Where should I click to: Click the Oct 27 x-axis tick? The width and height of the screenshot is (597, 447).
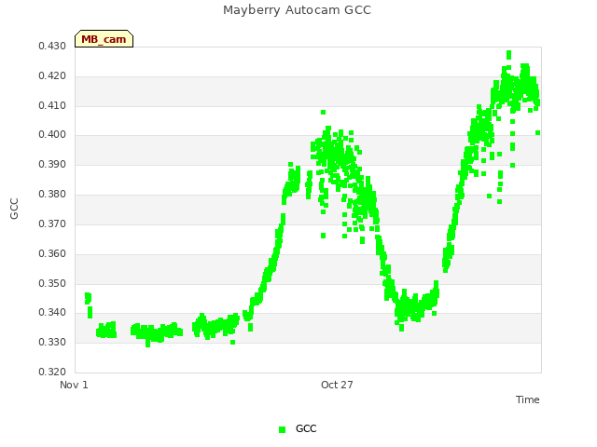(x=337, y=385)
